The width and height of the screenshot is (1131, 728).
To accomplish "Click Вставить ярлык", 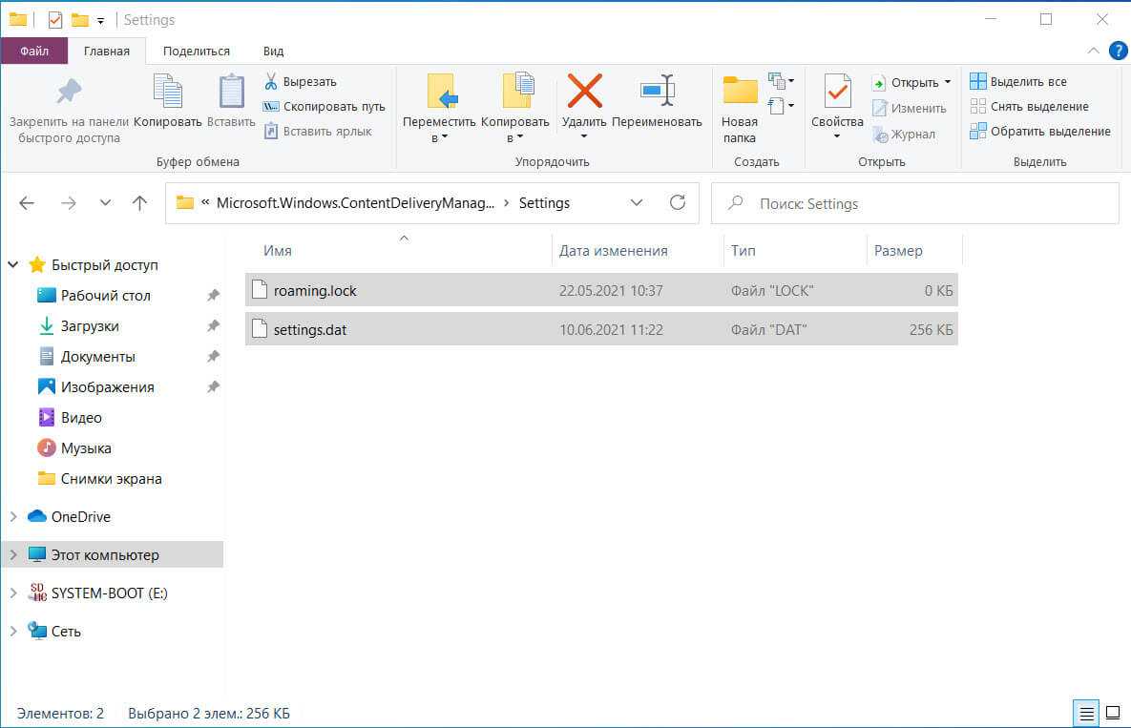I will pyautogui.click(x=318, y=131).
